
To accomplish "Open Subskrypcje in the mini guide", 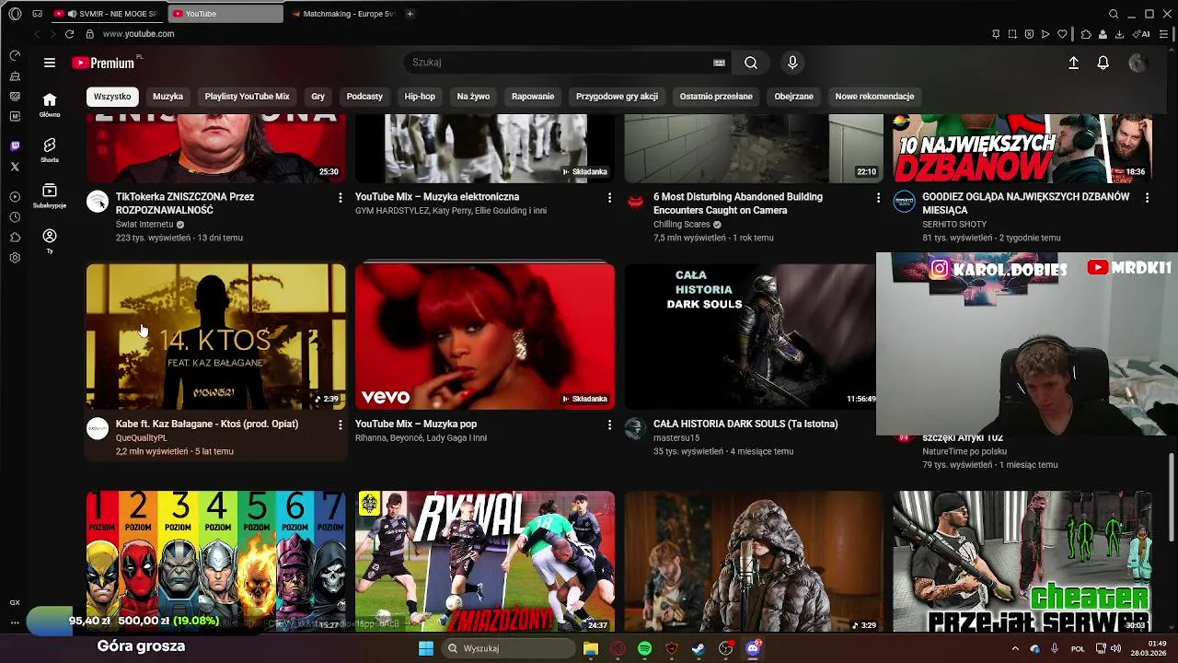I will click(x=50, y=195).
